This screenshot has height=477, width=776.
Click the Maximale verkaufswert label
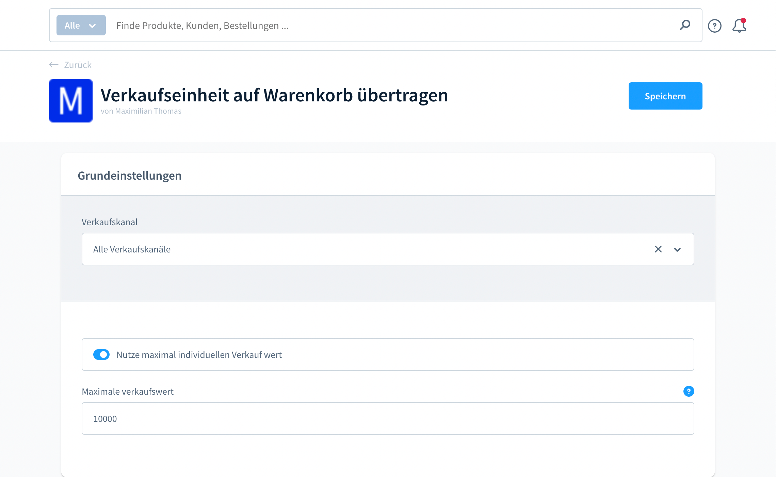pos(128,391)
